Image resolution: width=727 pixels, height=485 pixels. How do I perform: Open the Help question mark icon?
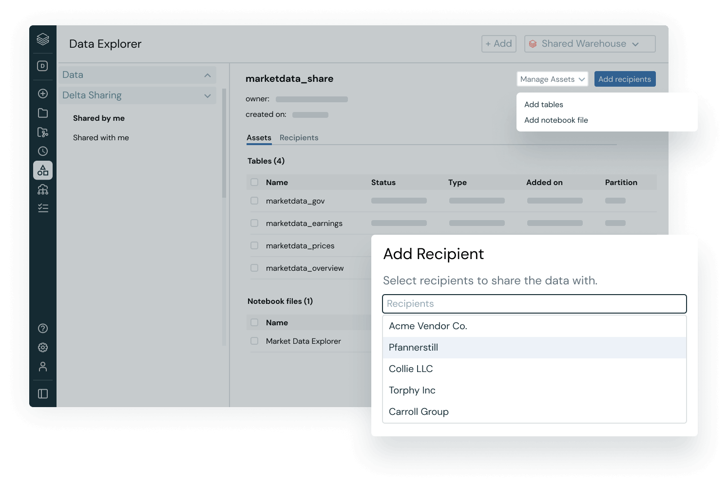42,328
